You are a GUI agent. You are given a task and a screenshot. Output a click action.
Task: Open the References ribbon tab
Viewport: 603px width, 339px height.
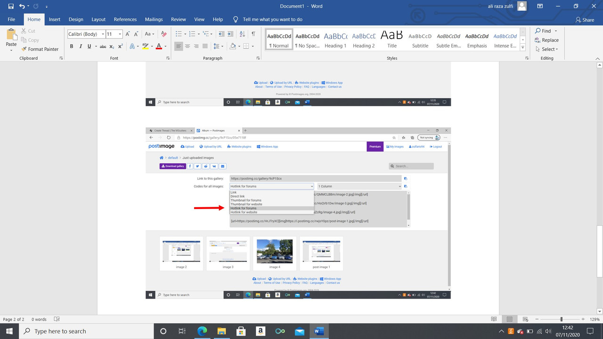[x=125, y=19]
